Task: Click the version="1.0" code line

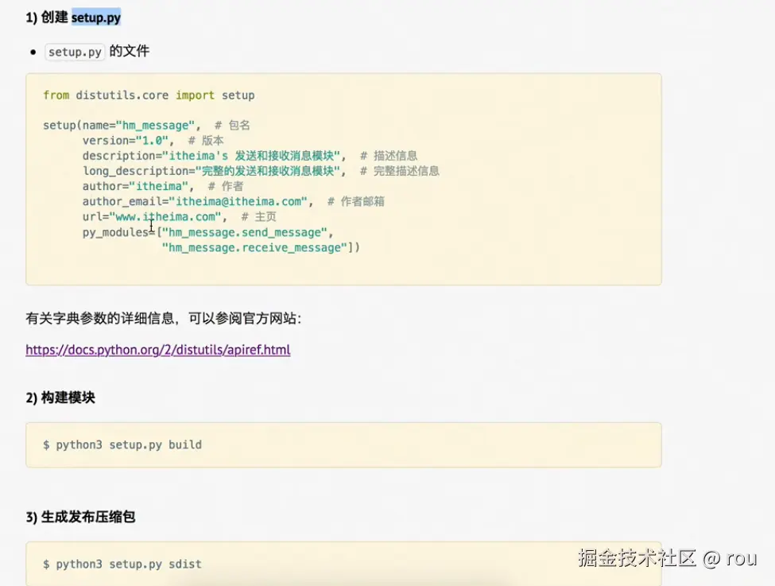Action: [x=153, y=141]
